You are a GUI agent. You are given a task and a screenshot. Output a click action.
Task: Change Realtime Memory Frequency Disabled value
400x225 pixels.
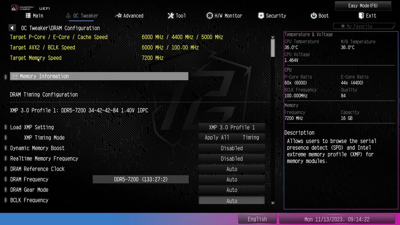pyautogui.click(x=232, y=158)
